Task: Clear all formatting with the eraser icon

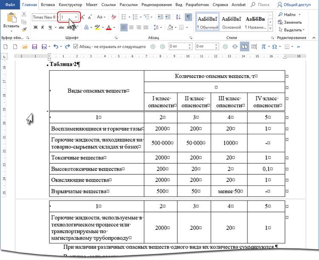Action: pos(114,17)
